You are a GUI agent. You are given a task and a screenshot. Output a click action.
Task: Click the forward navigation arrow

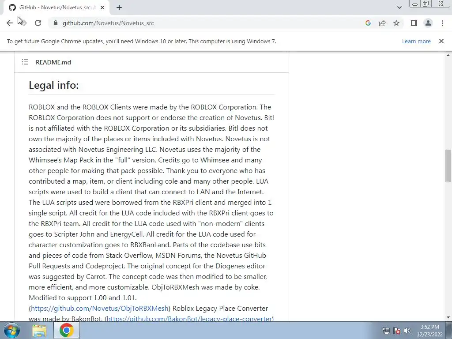[x=24, y=23]
